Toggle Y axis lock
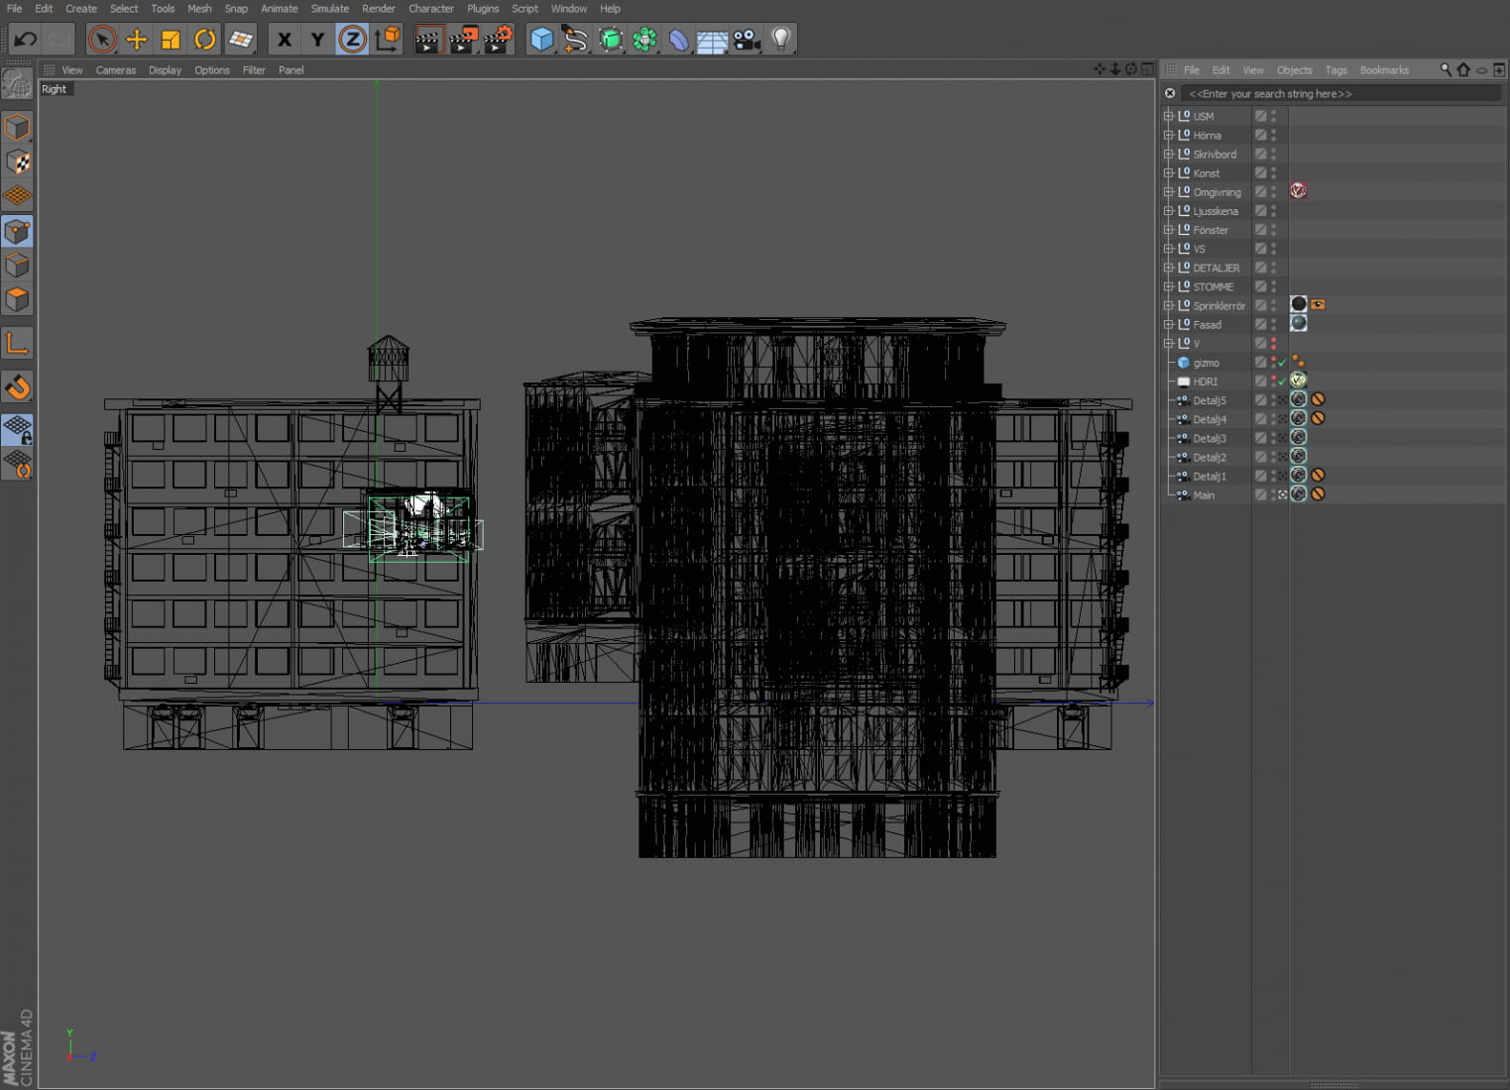 point(317,40)
